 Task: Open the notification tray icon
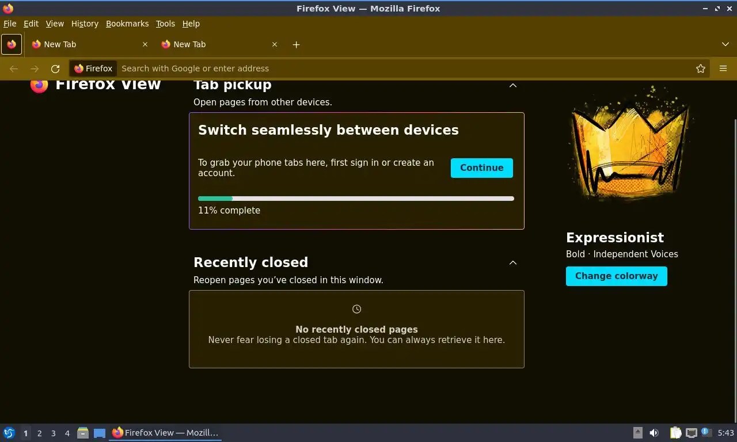click(706, 432)
